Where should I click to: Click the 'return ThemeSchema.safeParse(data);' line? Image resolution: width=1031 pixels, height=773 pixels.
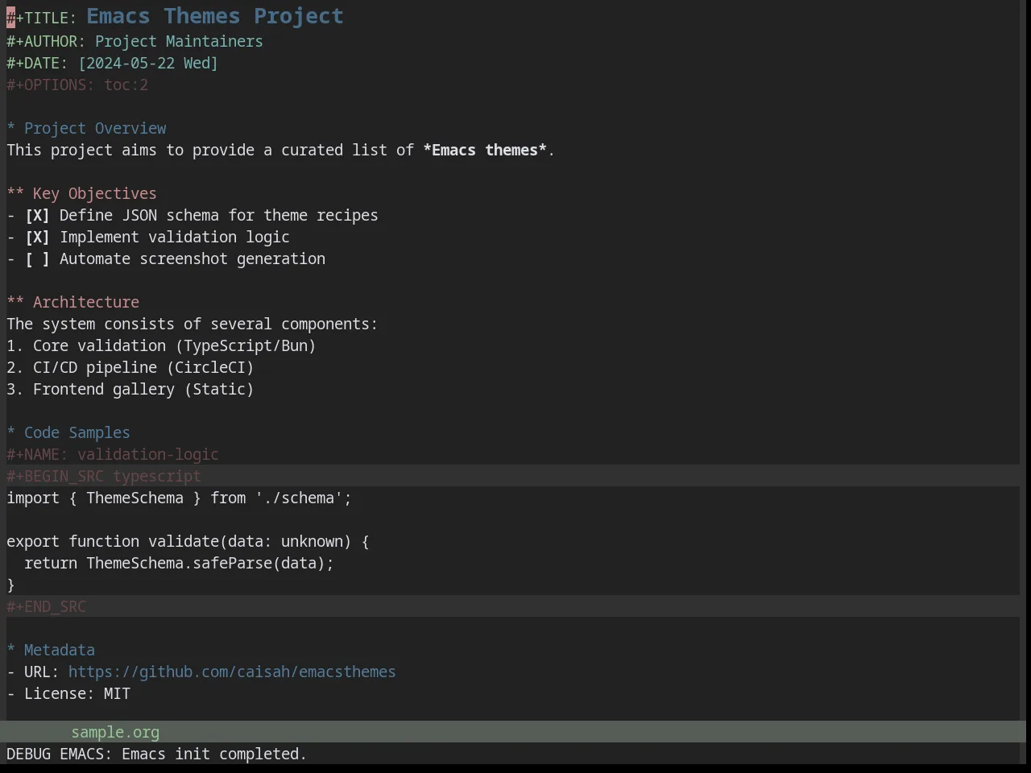click(179, 563)
